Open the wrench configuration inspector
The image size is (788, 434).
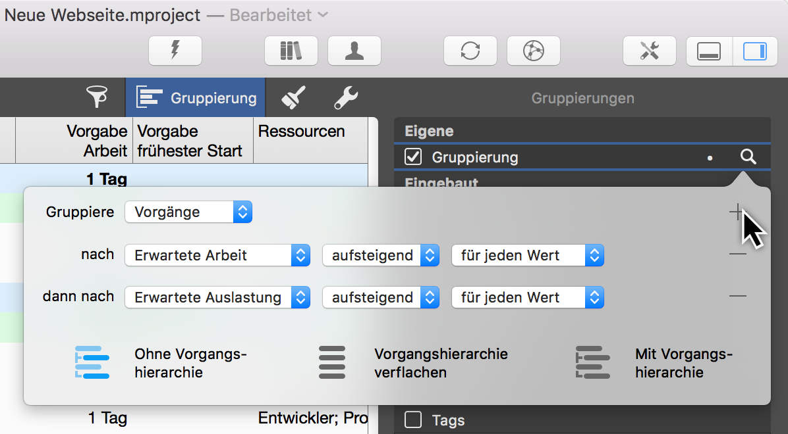coord(345,97)
